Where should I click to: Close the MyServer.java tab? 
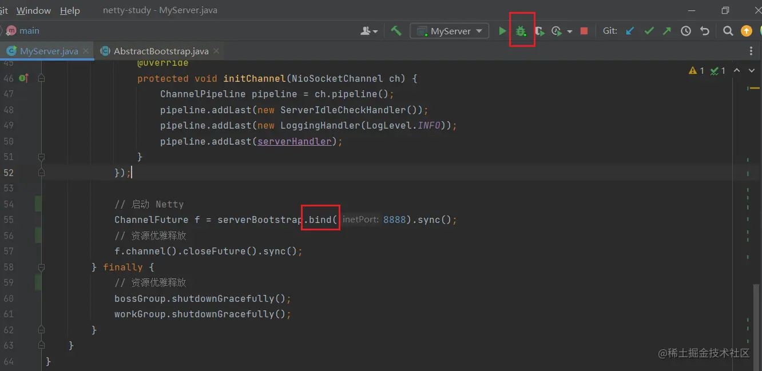coord(86,51)
